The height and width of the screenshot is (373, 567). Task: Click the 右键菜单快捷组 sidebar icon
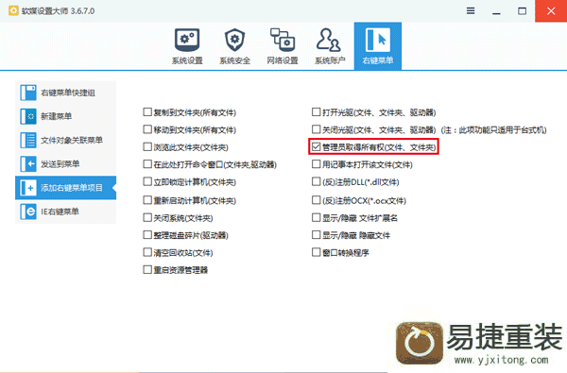[28, 93]
